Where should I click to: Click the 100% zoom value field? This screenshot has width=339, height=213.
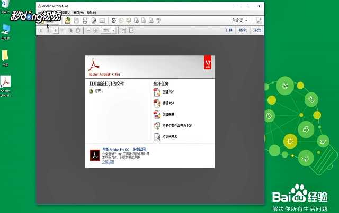tap(106, 31)
